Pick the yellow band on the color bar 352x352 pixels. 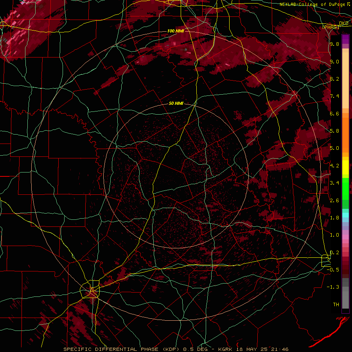coord(345,167)
